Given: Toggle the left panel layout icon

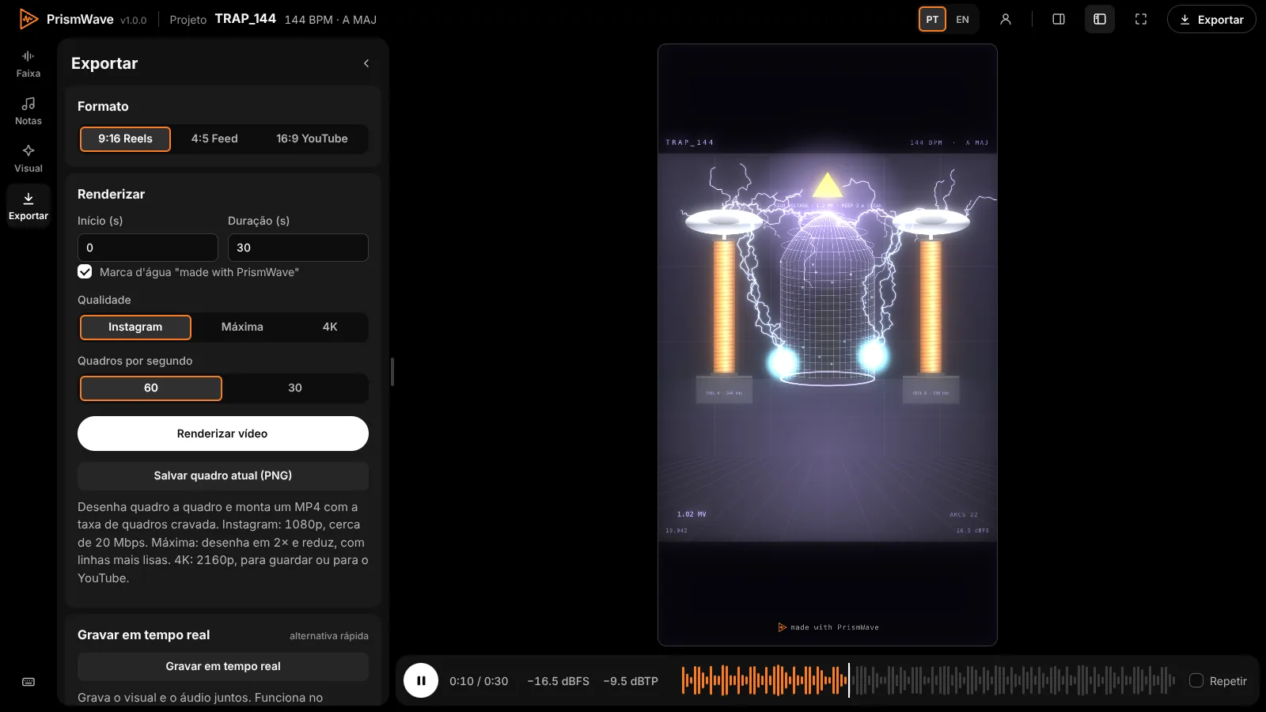Looking at the screenshot, I should 1100,19.
